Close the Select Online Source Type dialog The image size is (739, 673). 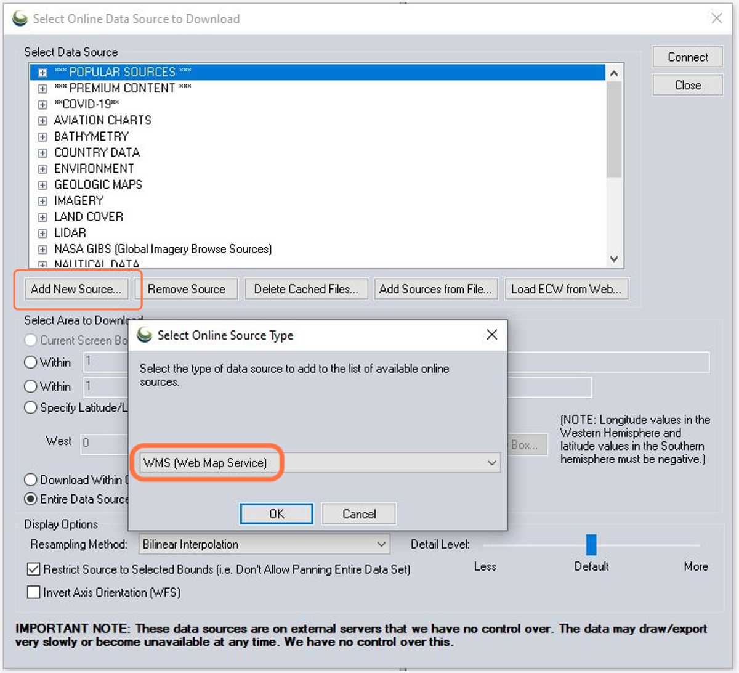pos(491,335)
